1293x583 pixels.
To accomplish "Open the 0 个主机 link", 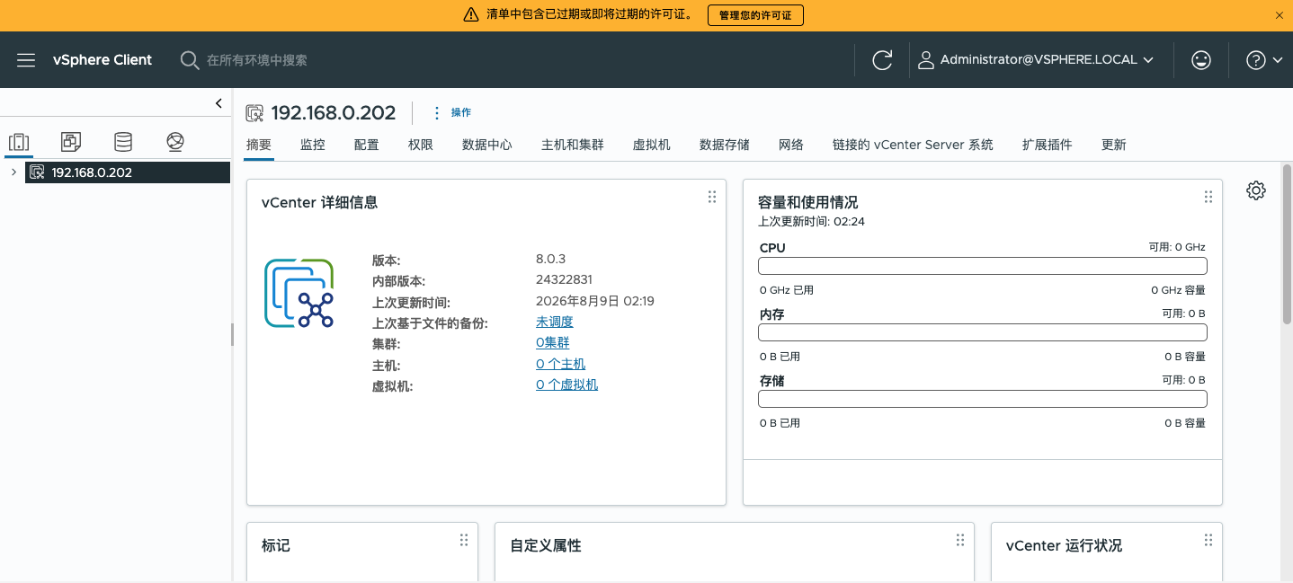I will click(561, 364).
